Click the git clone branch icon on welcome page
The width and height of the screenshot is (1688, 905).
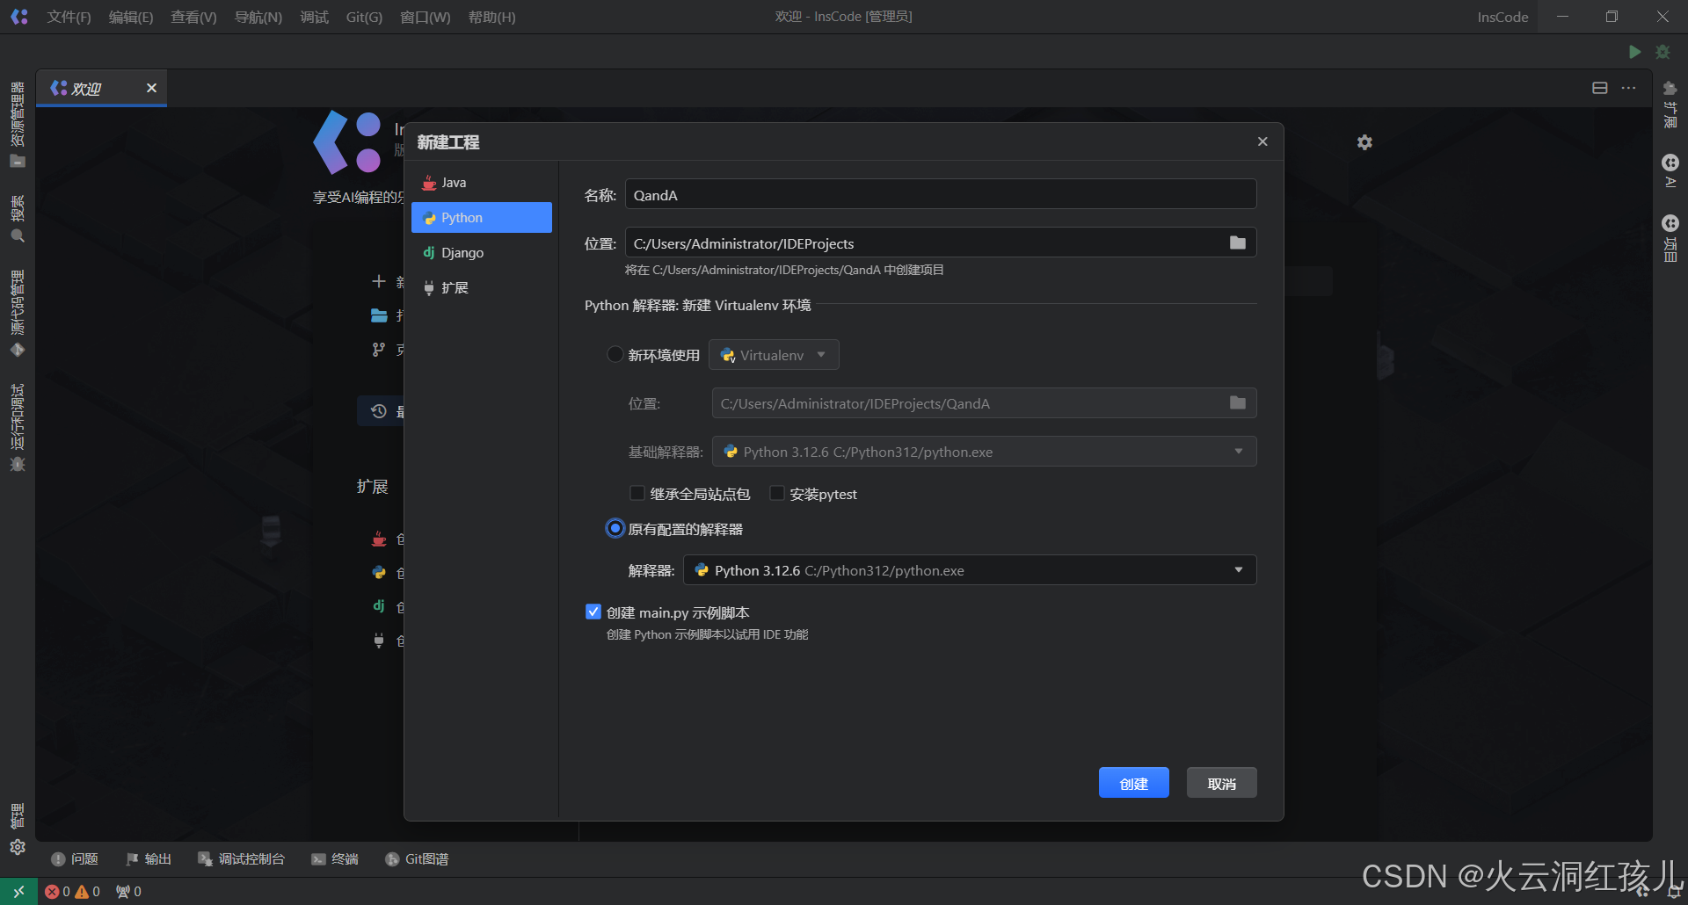tap(379, 350)
